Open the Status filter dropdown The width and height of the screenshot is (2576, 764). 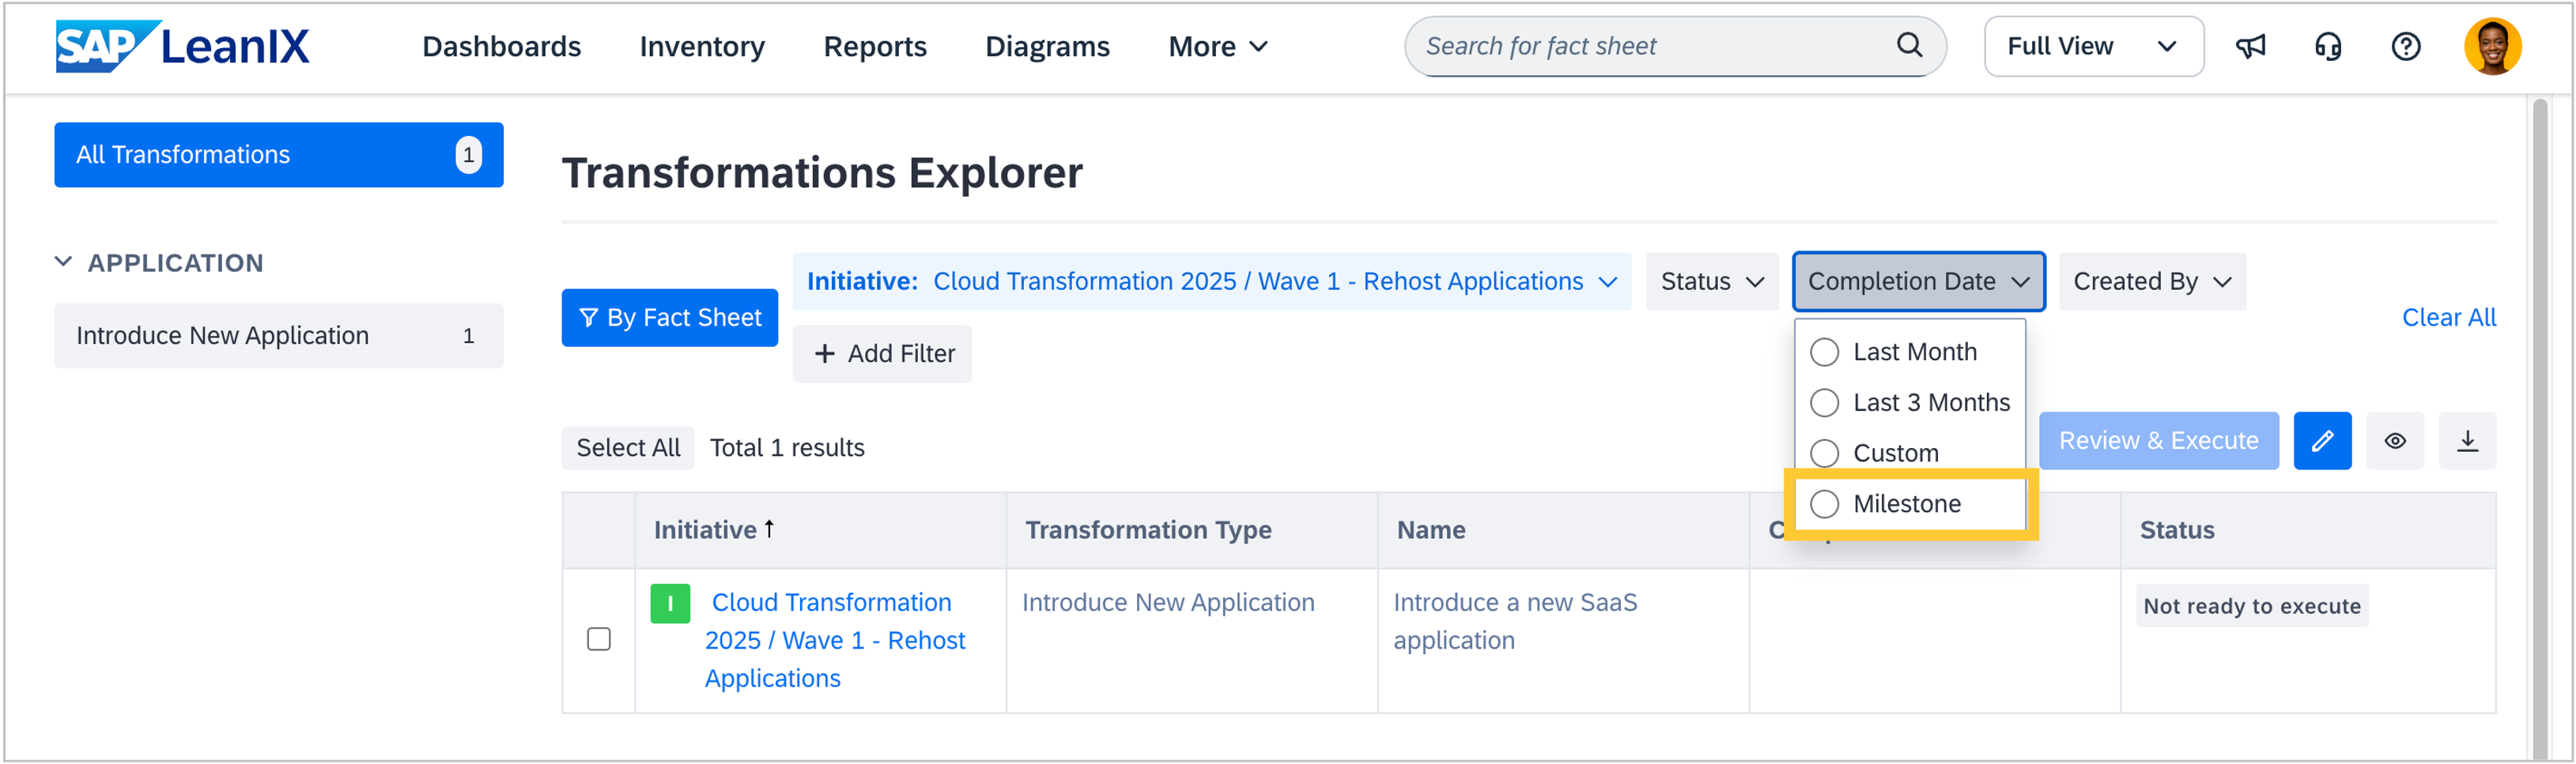1711,281
